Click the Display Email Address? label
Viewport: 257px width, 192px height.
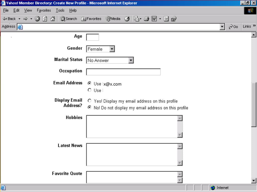[68, 103]
